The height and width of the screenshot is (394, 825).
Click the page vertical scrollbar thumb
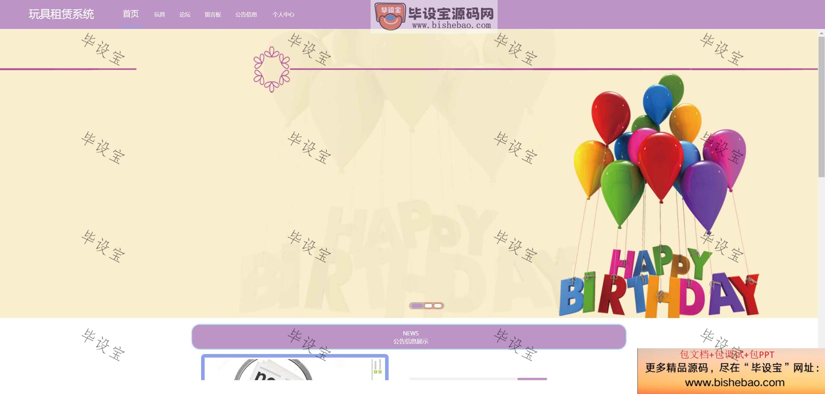pos(821,106)
